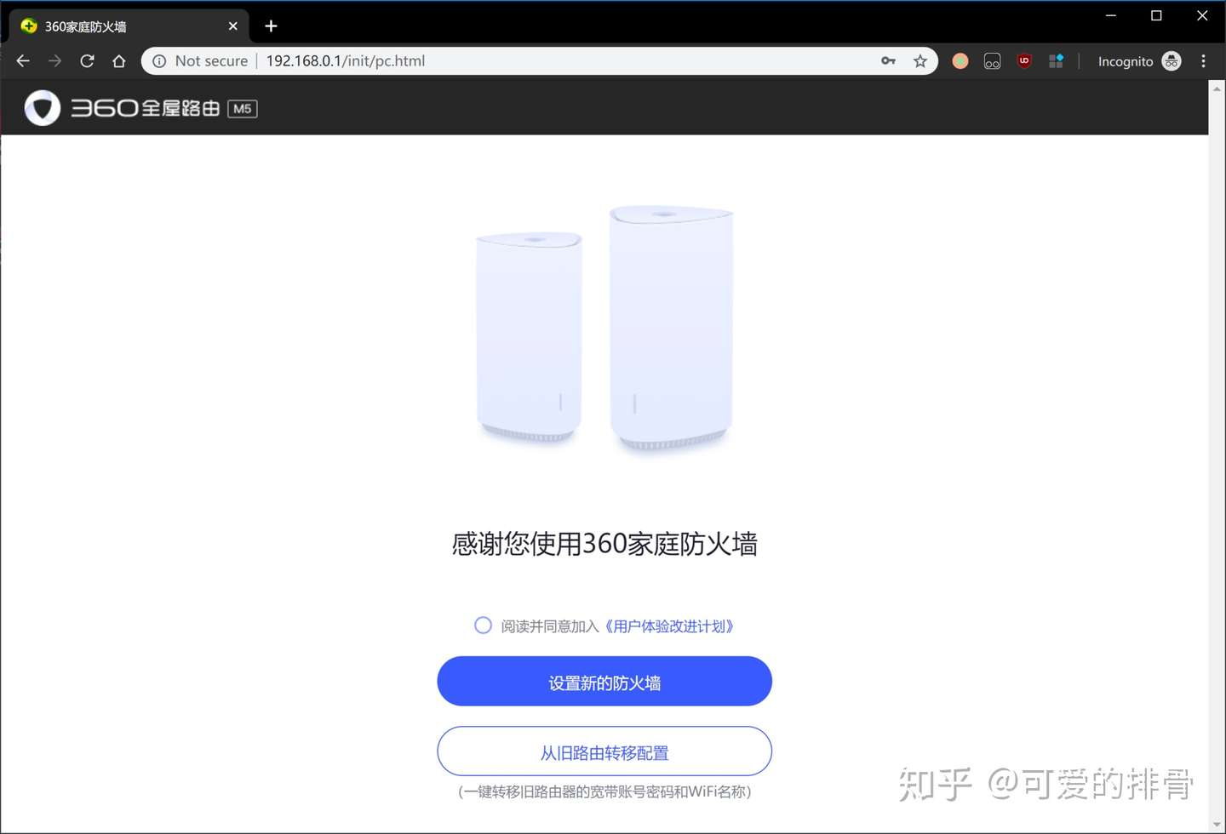1226x834 pixels.
Task: Open the 《用户体验改进计划》 link
Action: 669,626
